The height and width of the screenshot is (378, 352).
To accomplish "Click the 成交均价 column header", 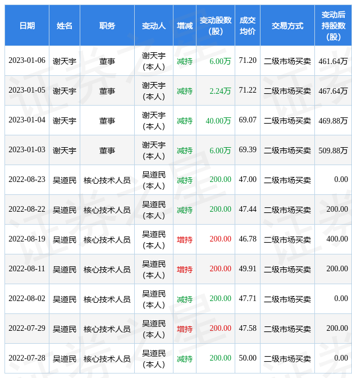I will point(248,25).
